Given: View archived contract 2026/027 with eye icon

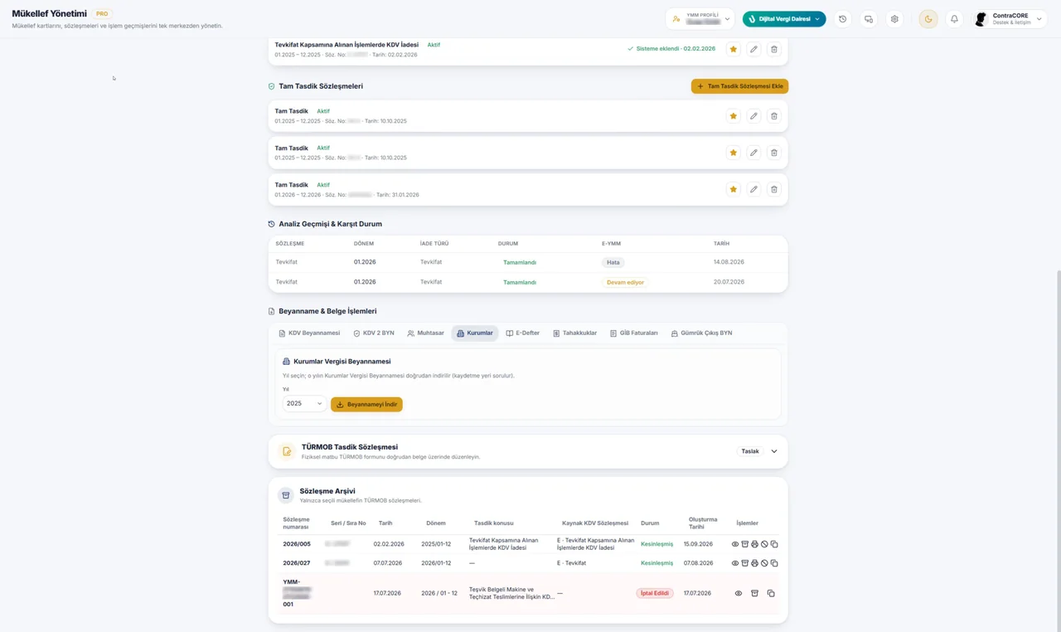Looking at the screenshot, I should [x=735, y=563].
